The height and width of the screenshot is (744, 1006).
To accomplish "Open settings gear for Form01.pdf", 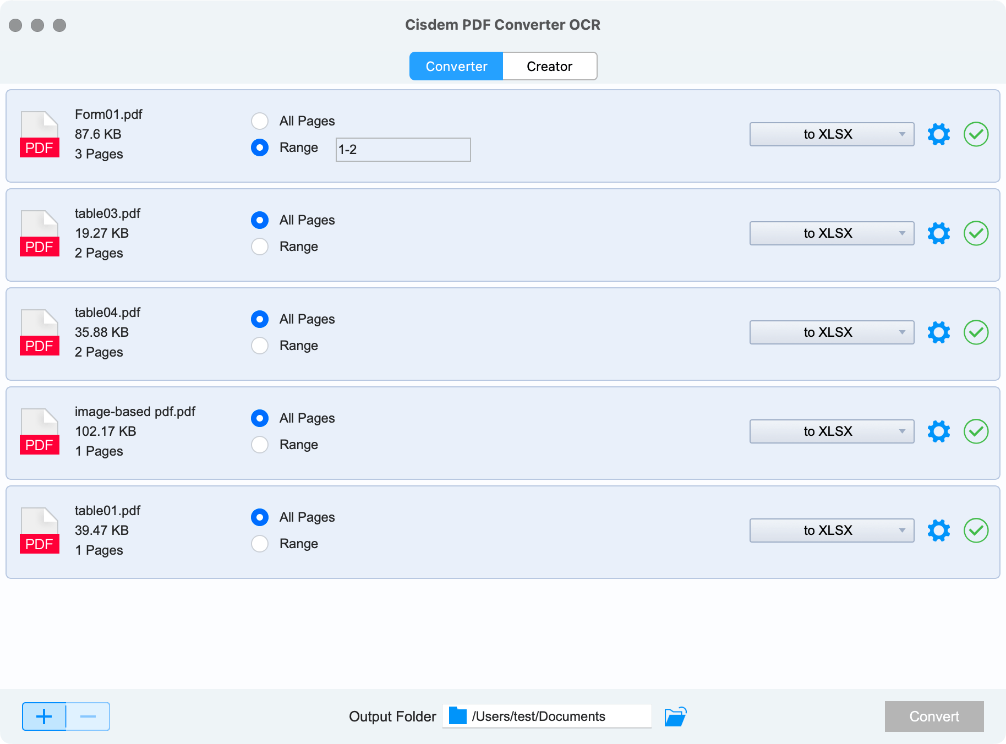I will pyautogui.click(x=938, y=134).
